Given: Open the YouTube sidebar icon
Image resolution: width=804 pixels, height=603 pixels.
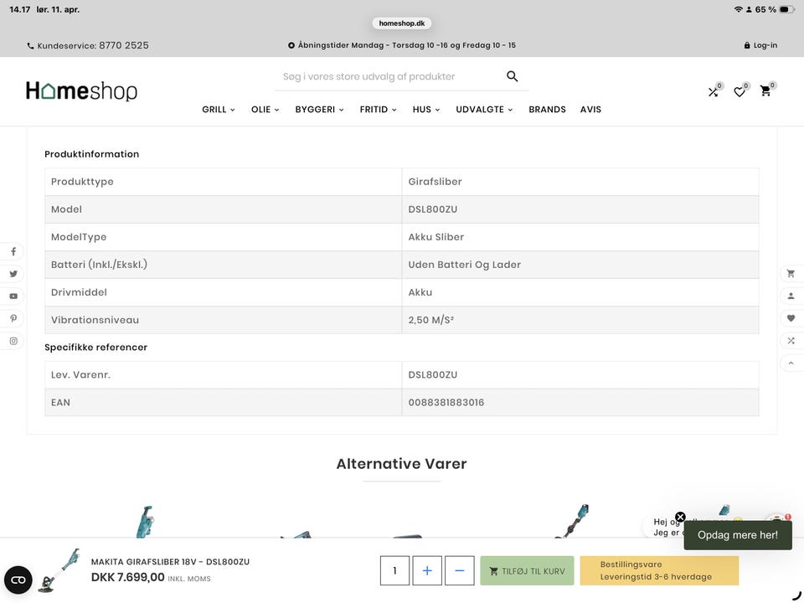Looking at the screenshot, I should [13, 296].
